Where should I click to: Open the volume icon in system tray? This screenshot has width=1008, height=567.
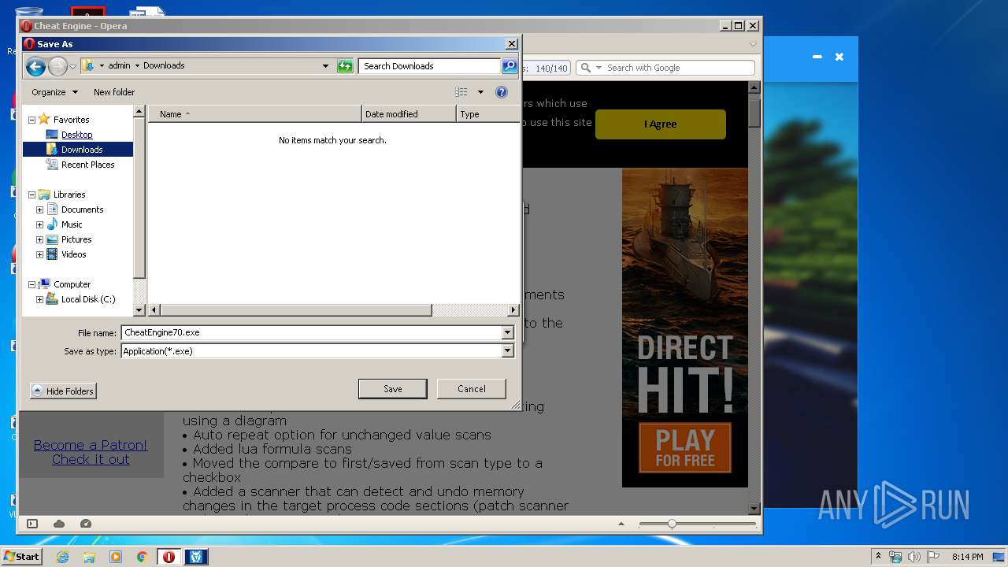(913, 557)
